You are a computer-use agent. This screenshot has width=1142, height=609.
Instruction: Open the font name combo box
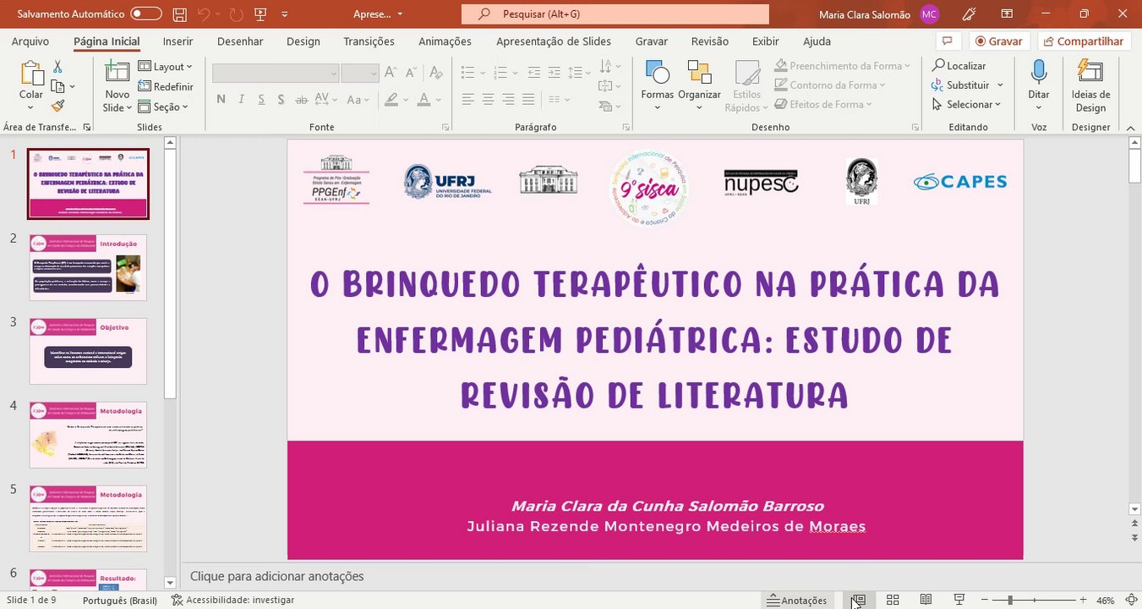point(276,74)
